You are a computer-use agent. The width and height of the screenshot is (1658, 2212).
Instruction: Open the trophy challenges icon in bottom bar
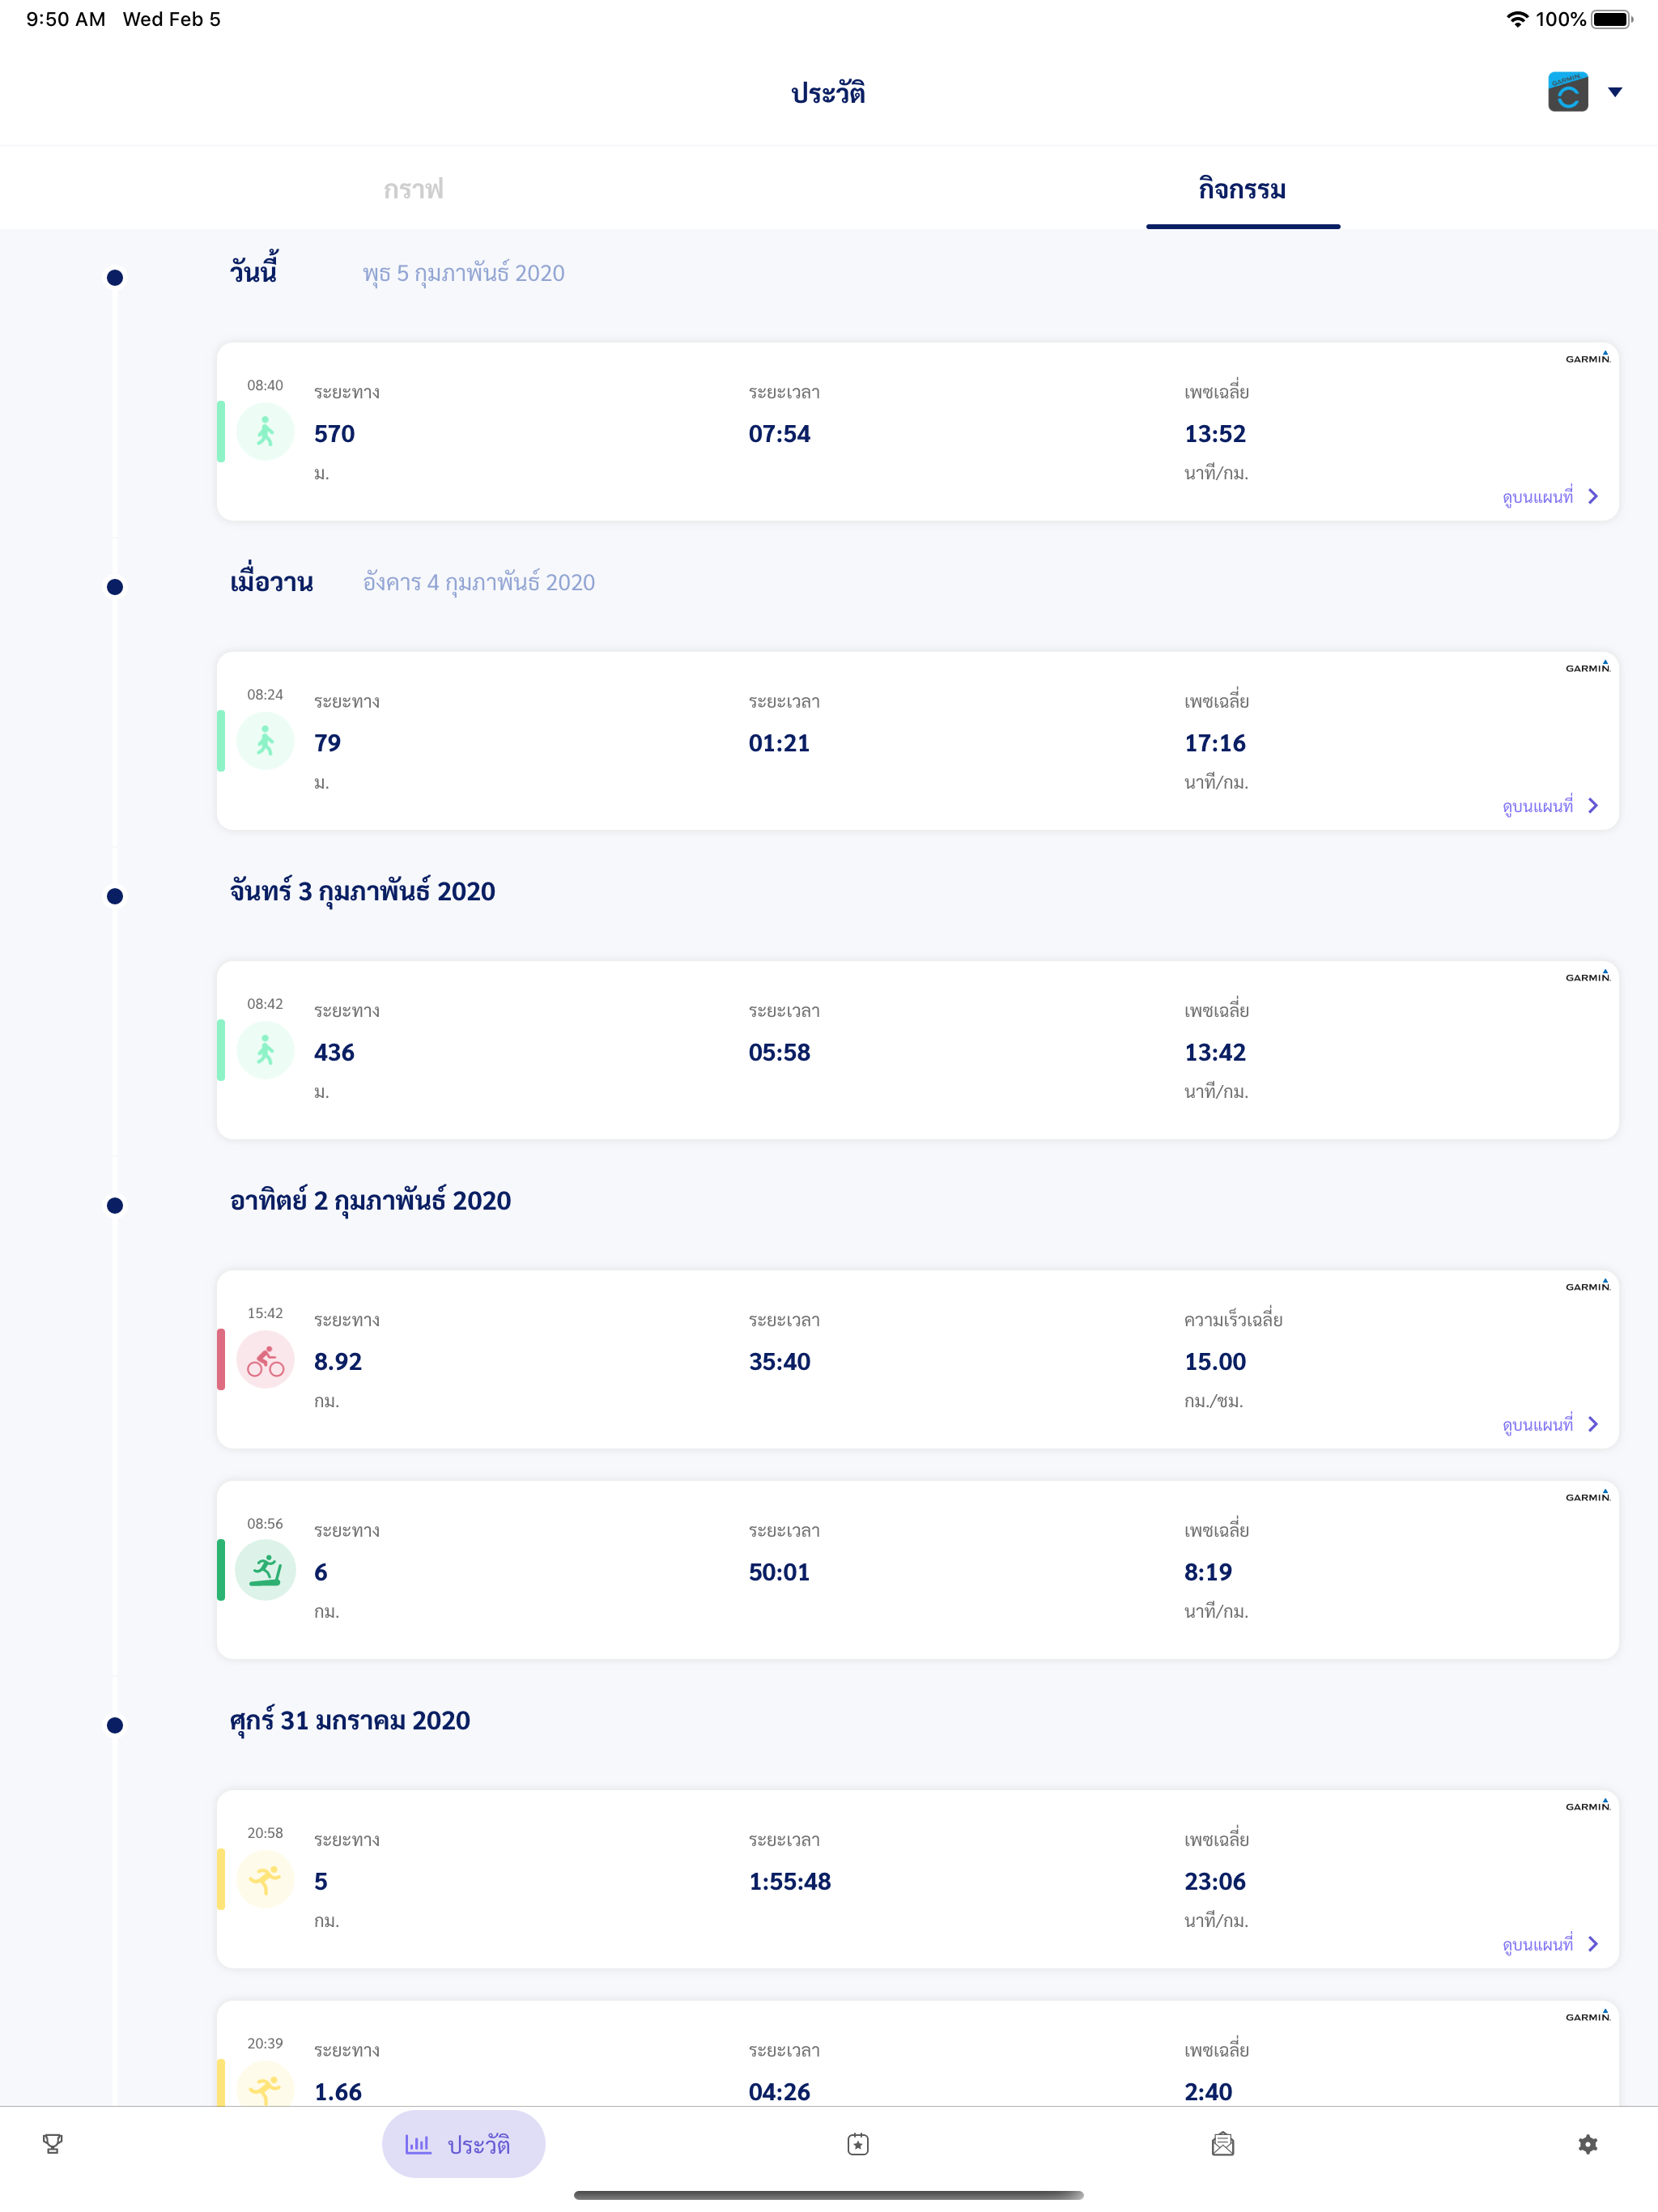[52, 2143]
